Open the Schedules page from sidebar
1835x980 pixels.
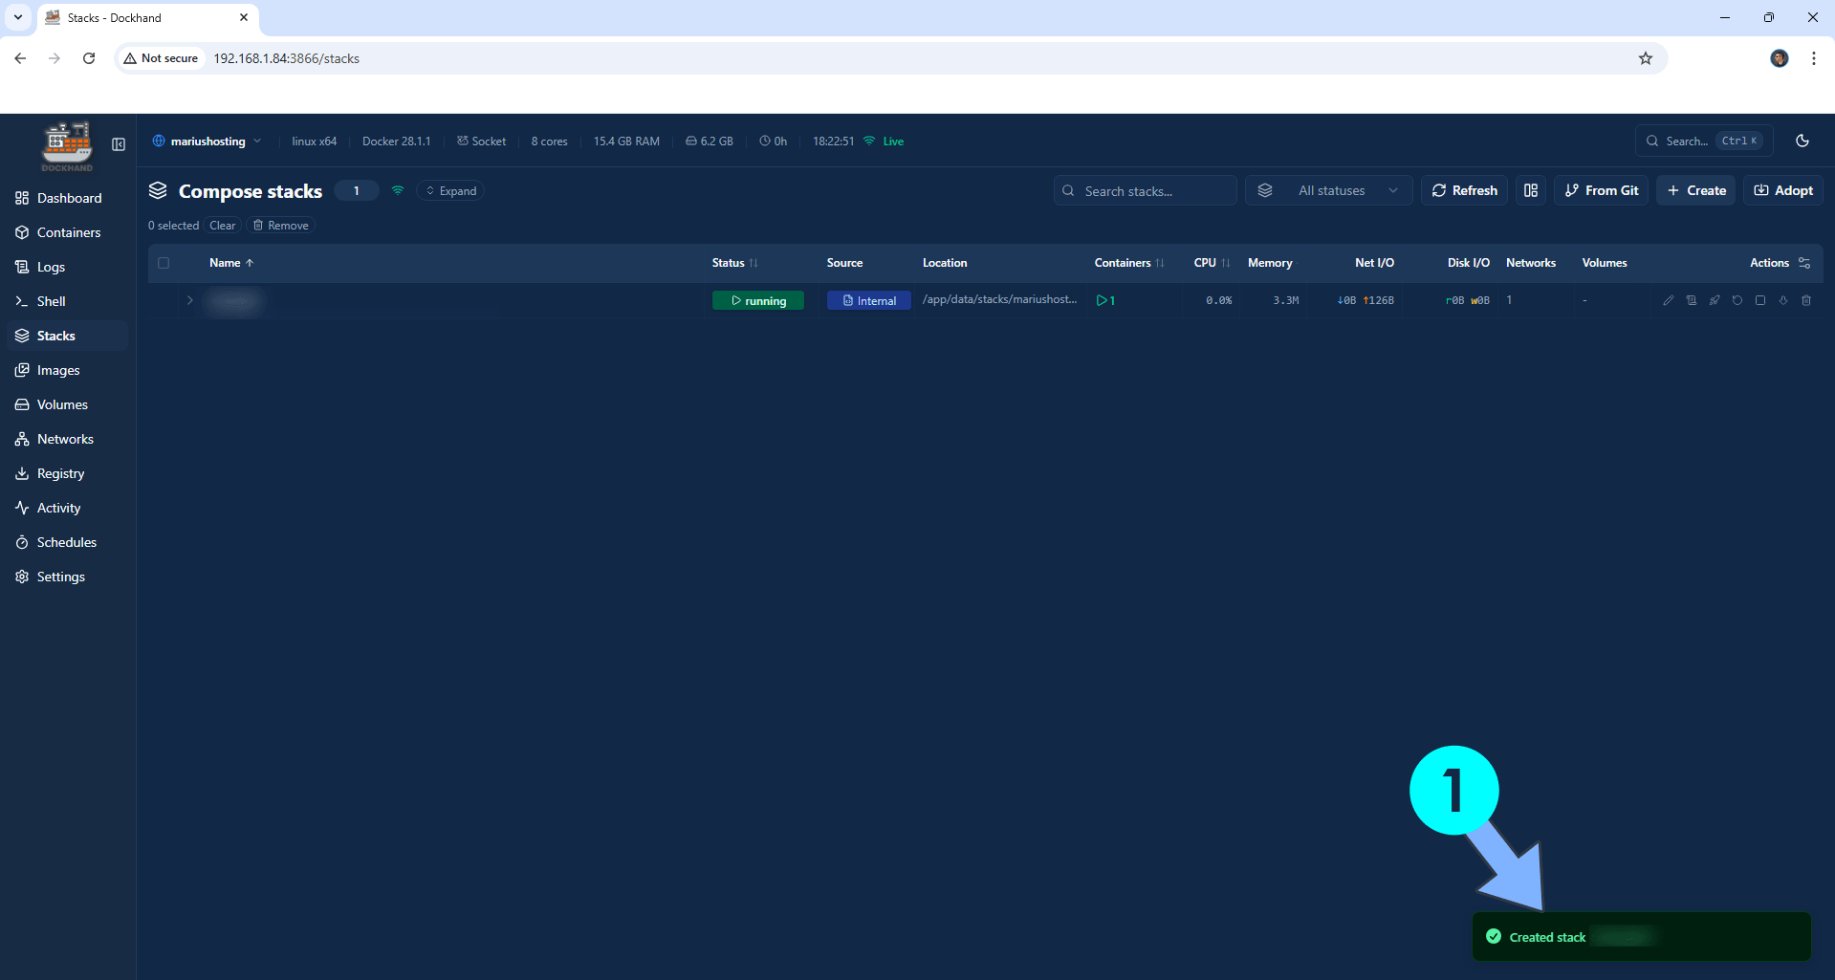pos(67,542)
